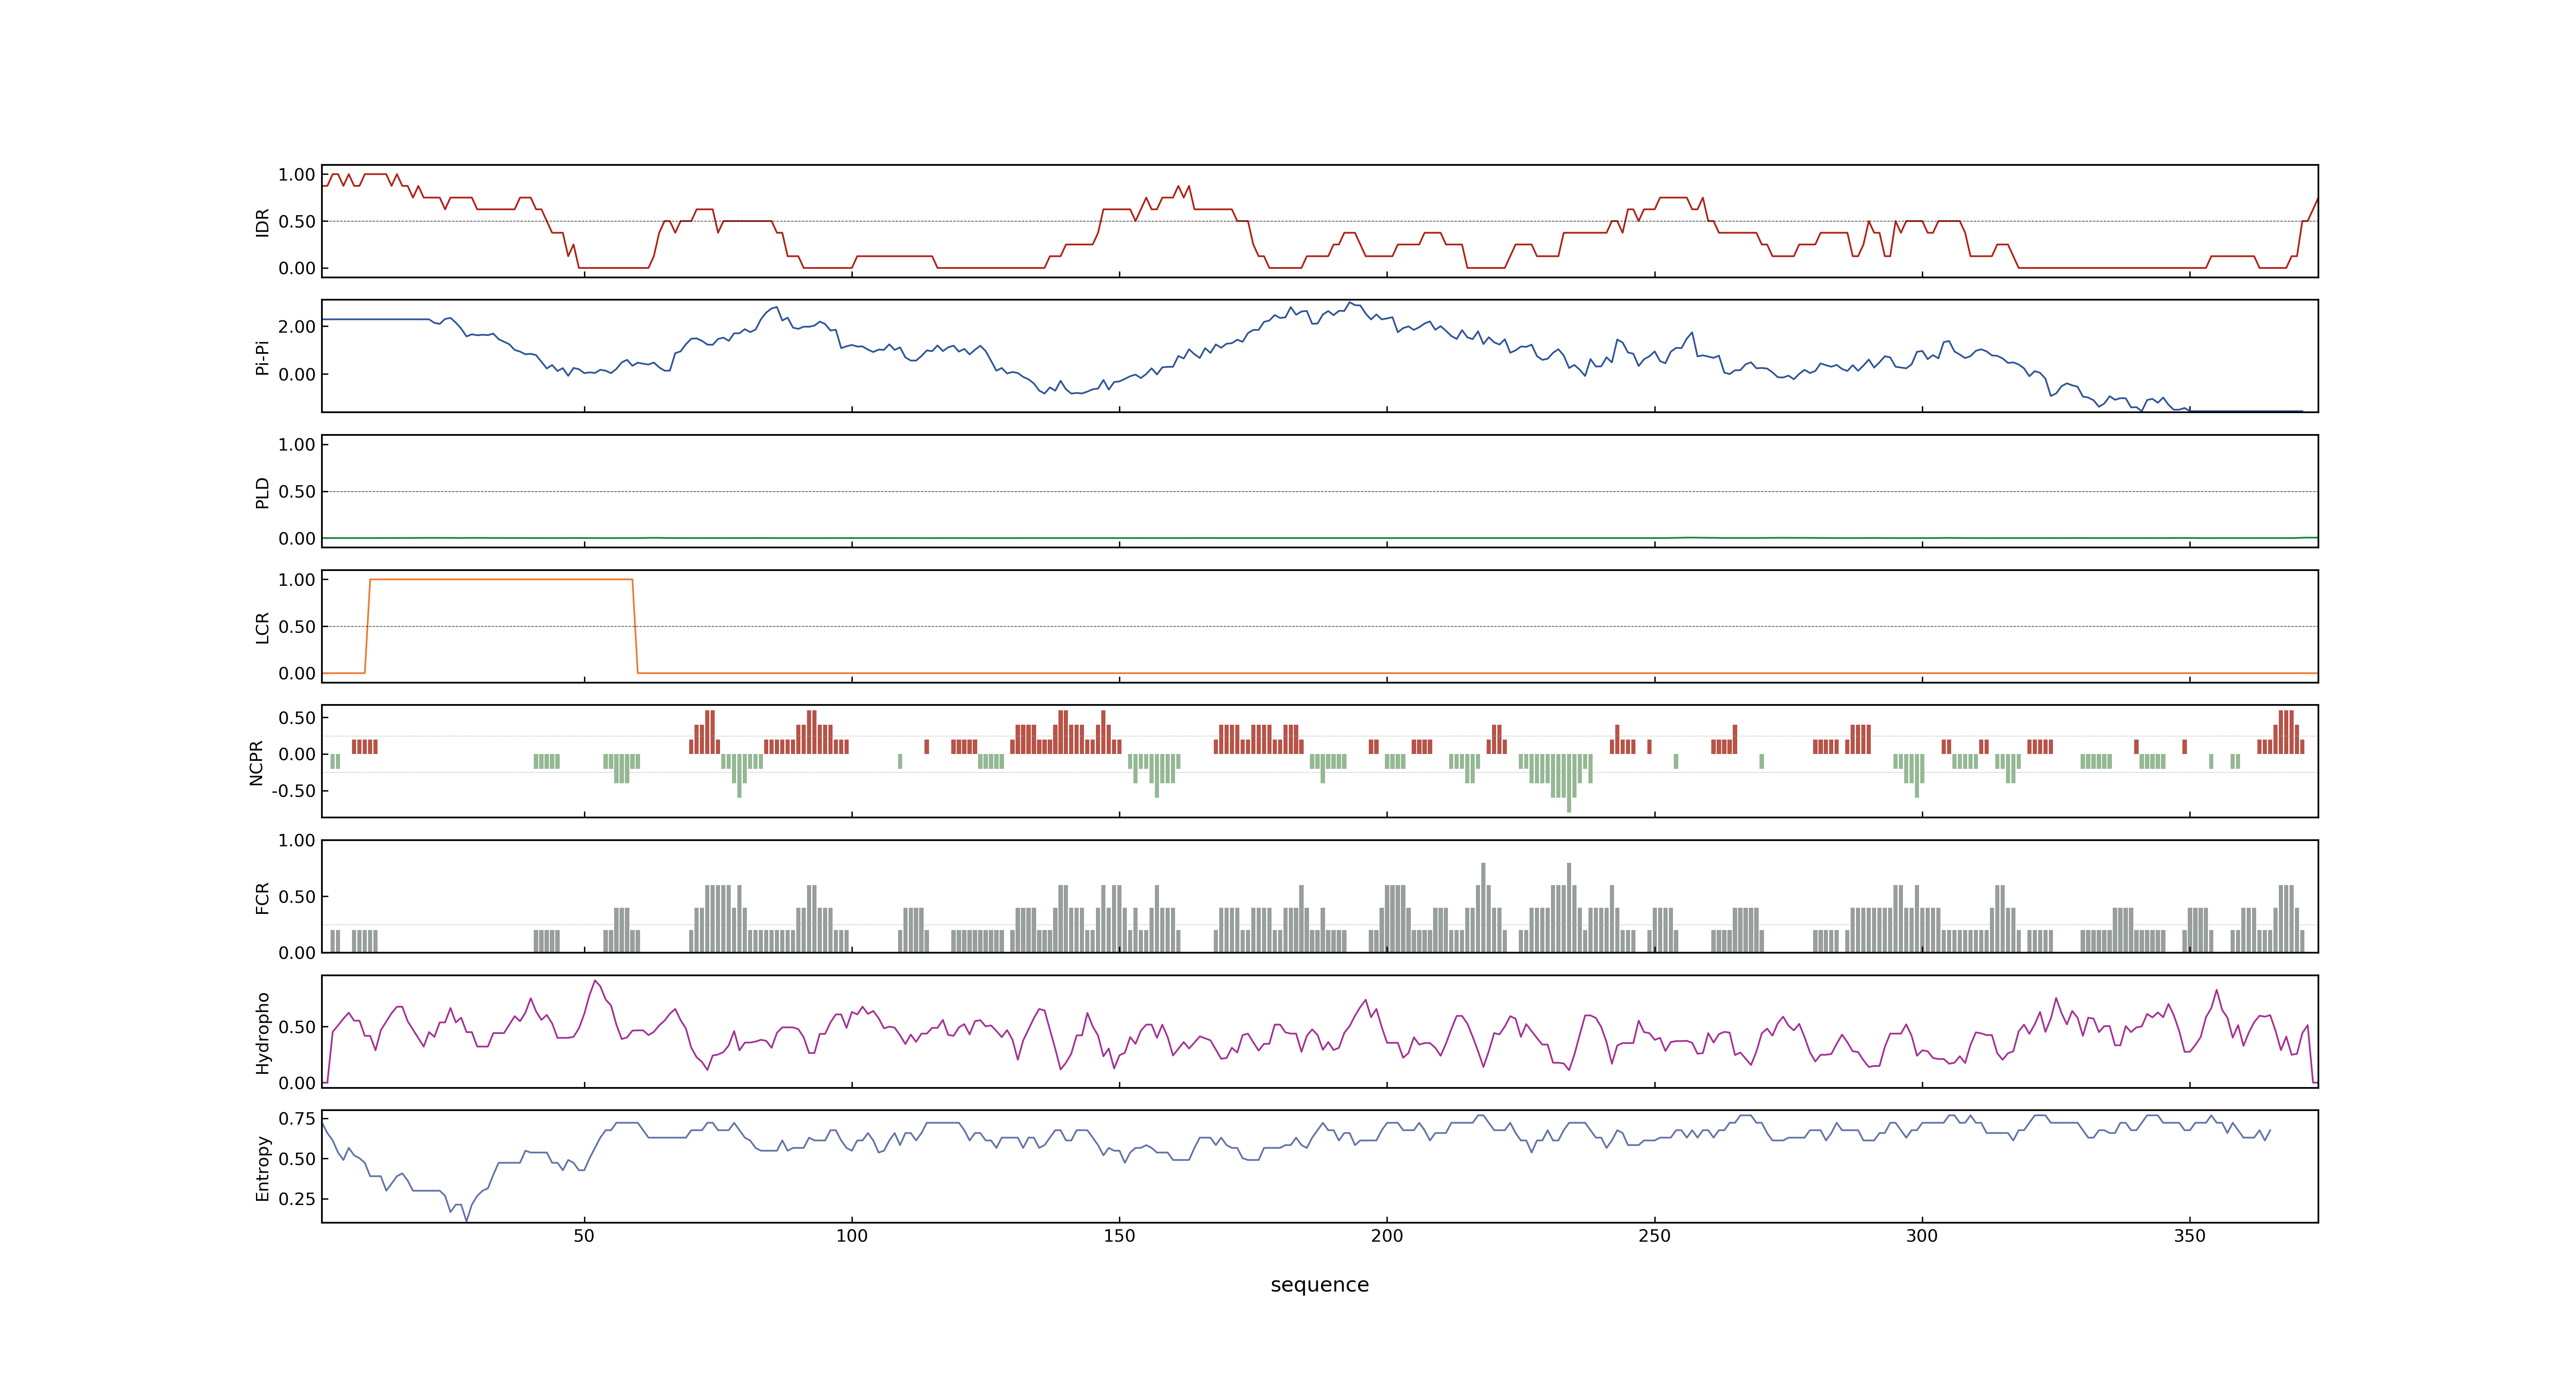Click the -0.50 tick of NCPR panel

293,791
